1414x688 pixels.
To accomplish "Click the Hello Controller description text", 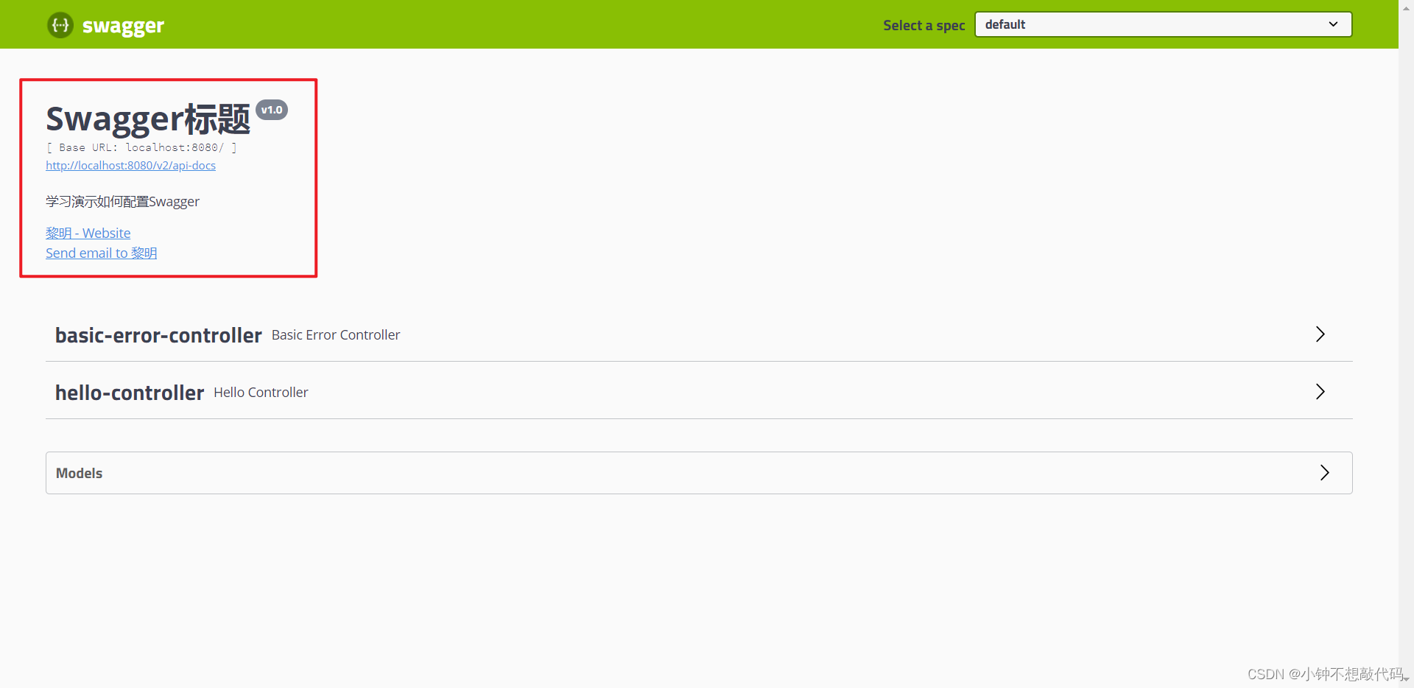I will pos(261,393).
